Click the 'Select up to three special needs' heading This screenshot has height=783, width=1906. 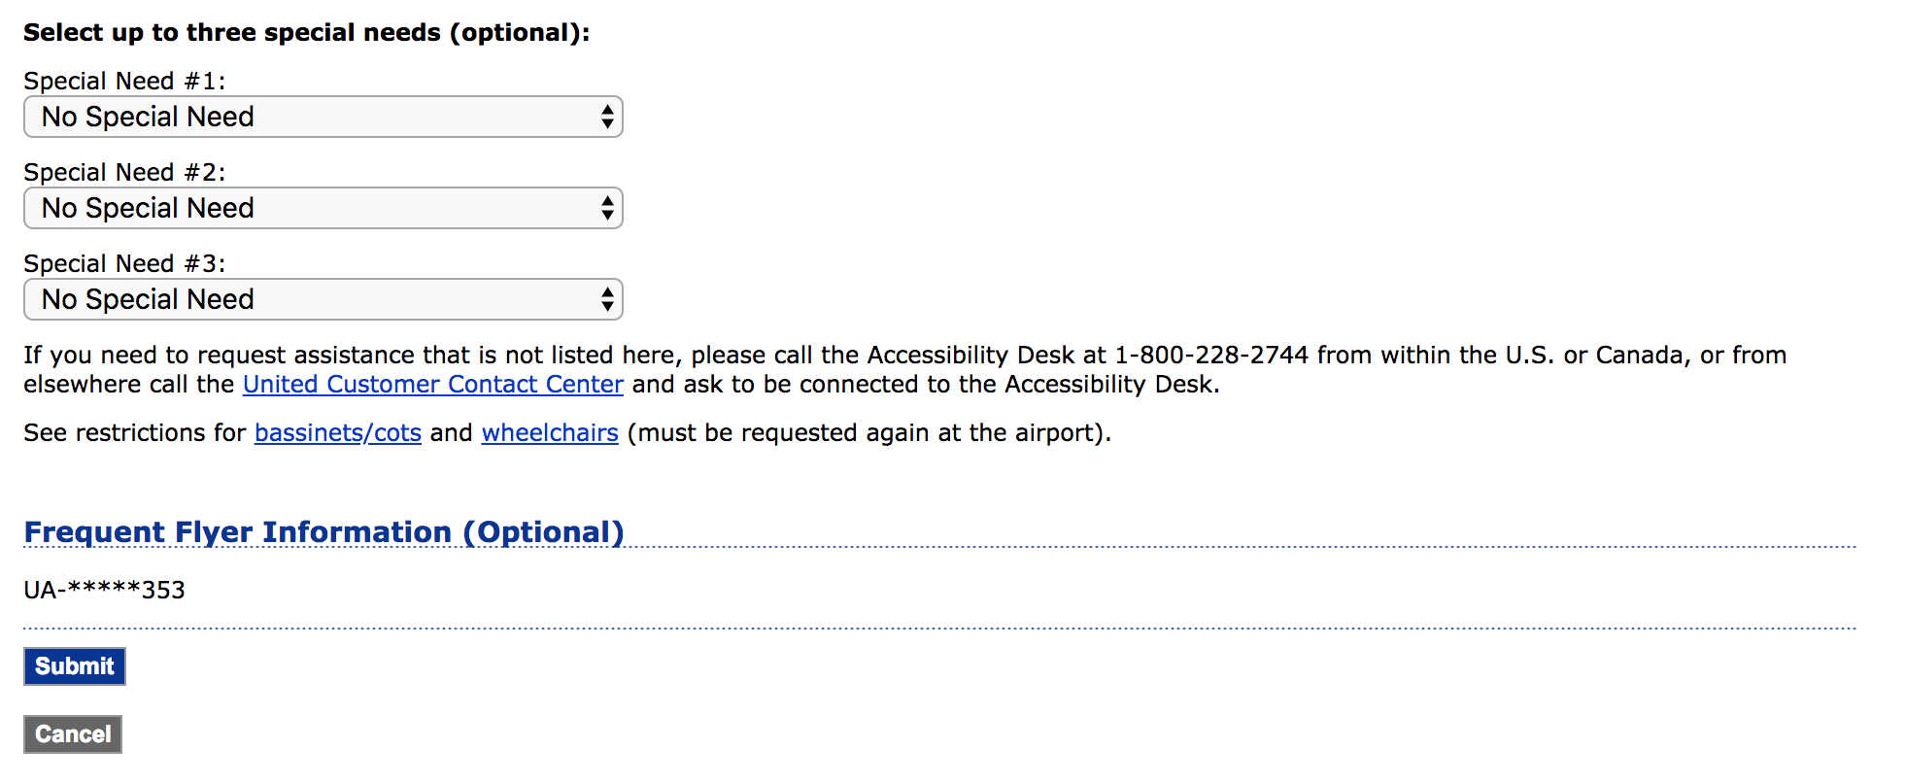[x=306, y=32]
